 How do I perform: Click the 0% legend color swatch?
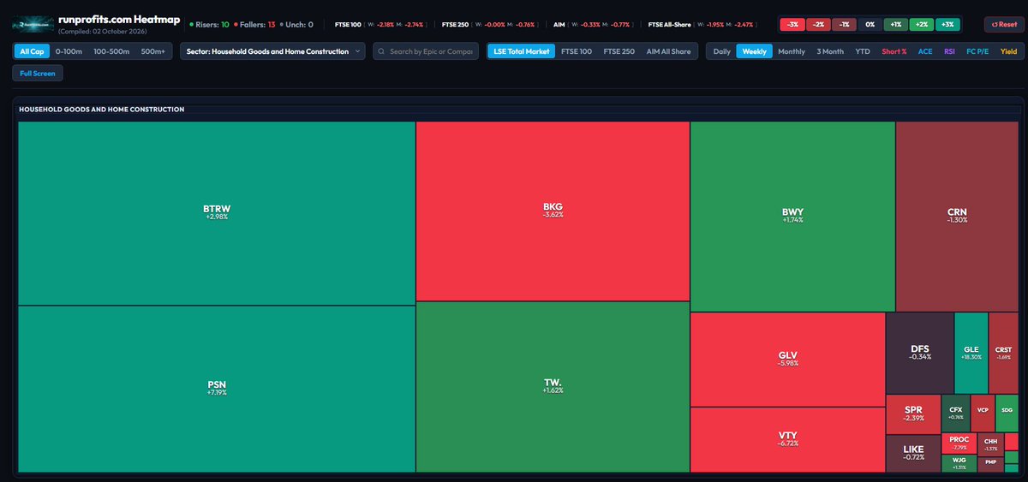tap(870, 24)
